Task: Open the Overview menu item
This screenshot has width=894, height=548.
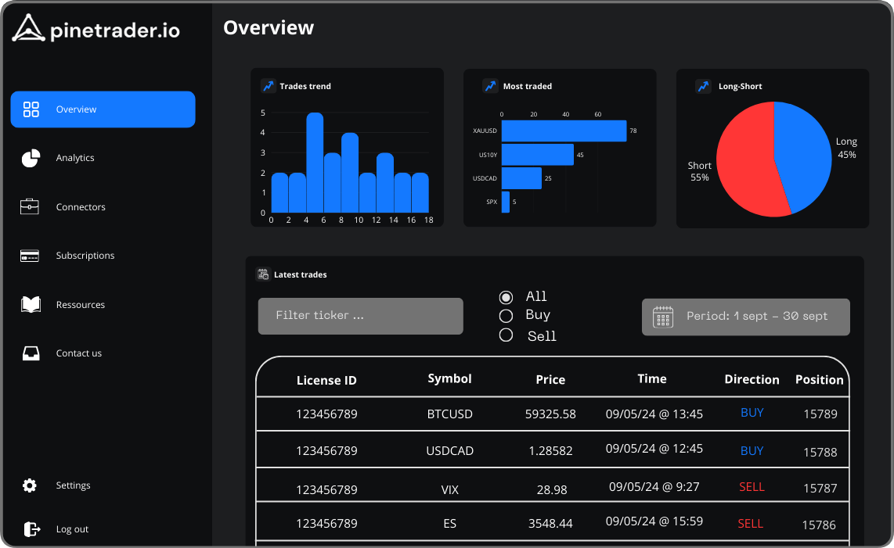Action: click(103, 109)
